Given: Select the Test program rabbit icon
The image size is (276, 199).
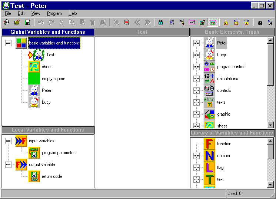Looking at the screenshot, I should coord(39,55).
